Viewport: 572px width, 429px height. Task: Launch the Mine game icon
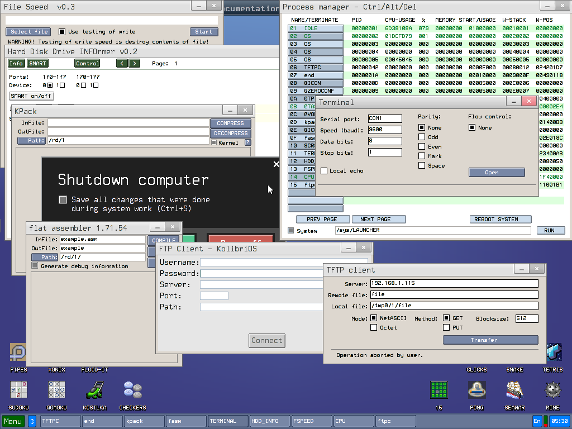click(552, 390)
